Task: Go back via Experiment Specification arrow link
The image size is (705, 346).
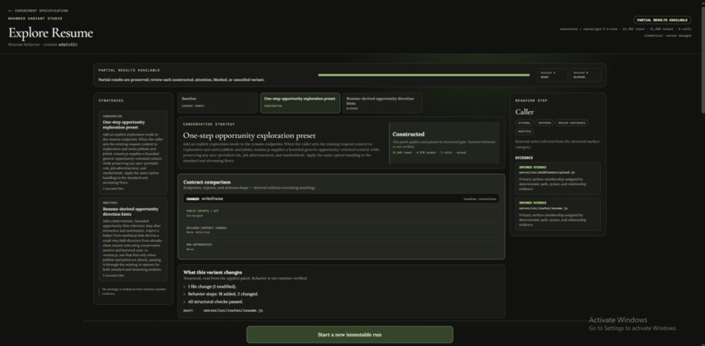Action: (38, 10)
